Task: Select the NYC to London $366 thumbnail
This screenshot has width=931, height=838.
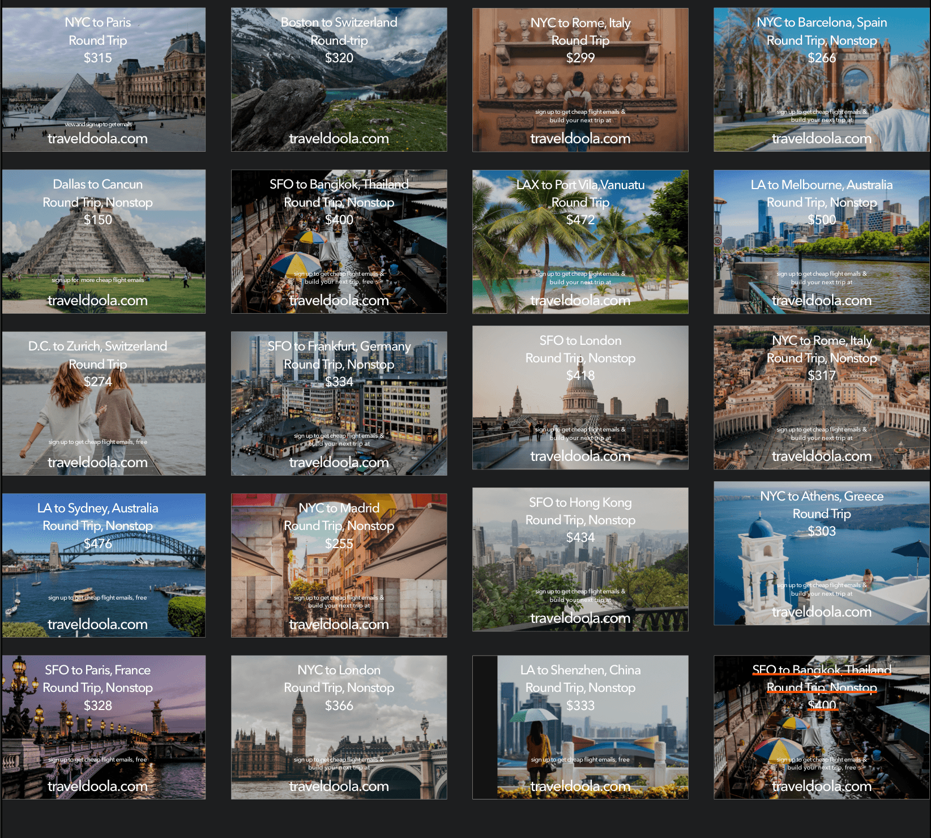Action: click(x=339, y=727)
